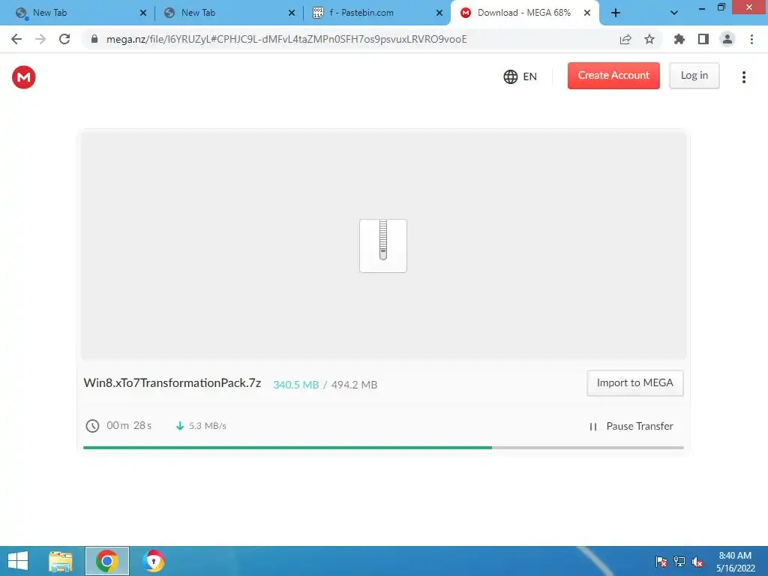The width and height of the screenshot is (768, 576).
Task: Click the Create Account button
Action: (613, 76)
